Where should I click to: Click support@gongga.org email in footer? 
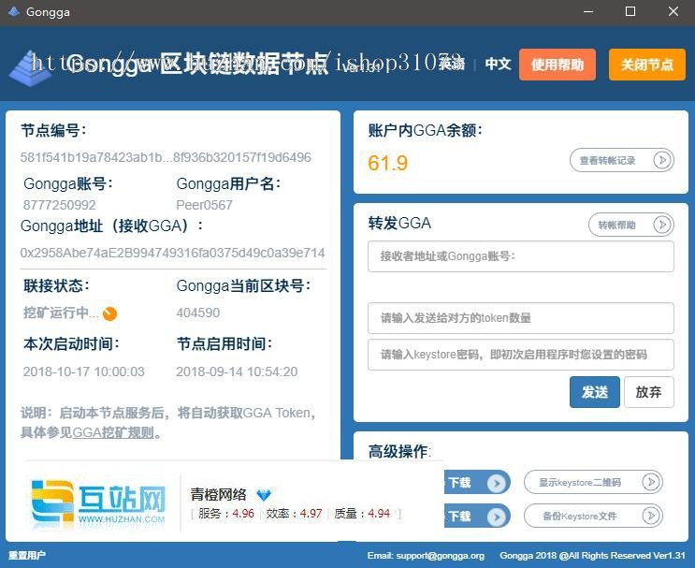click(x=441, y=556)
